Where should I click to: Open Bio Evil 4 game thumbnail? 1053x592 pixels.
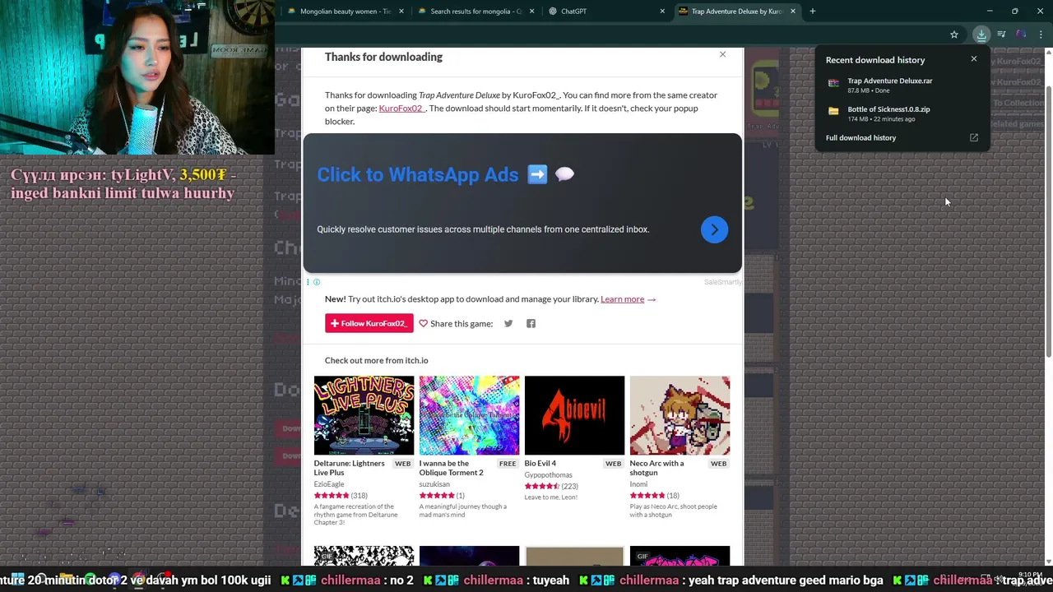[x=574, y=415]
